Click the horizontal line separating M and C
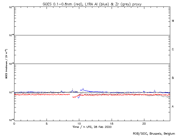The width and height of the screenshot is (177, 136). click(92, 35)
